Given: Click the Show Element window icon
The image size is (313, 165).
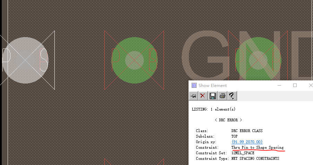Looking at the screenshot, I should click(x=194, y=85).
